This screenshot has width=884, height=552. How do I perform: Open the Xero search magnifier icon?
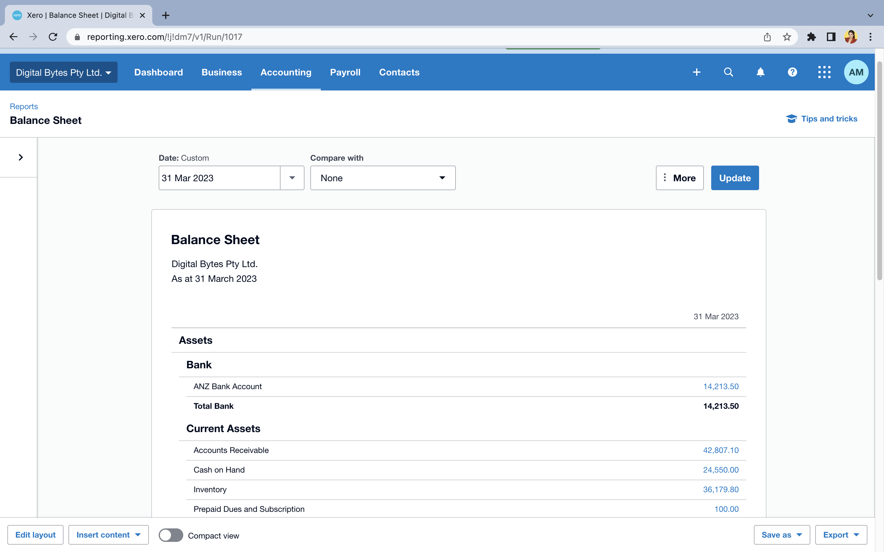coord(728,72)
